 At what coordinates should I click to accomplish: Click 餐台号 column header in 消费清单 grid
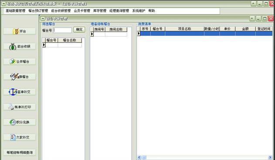[157, 29]
